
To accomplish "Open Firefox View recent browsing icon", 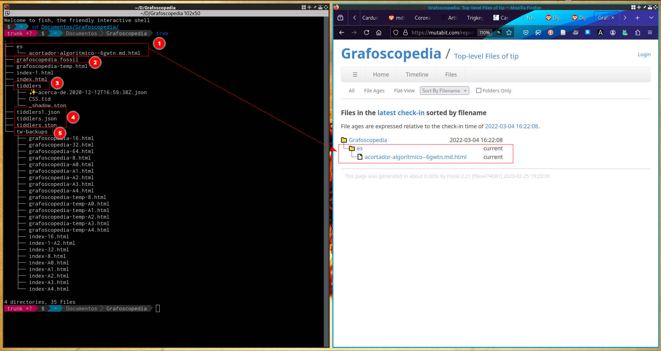I will pyautogui.click(x=340, y=18).
